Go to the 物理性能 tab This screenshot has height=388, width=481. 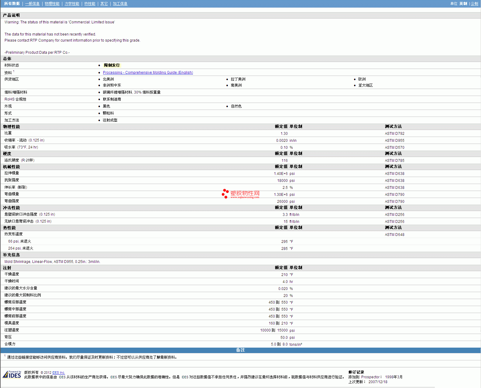52,4
